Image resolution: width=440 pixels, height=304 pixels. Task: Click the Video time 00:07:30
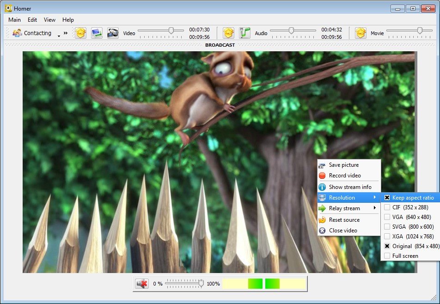[x=199, y=30]
